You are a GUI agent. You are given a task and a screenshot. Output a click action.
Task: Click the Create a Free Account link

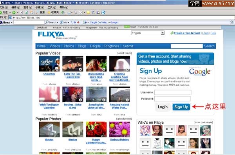point(187,33)
